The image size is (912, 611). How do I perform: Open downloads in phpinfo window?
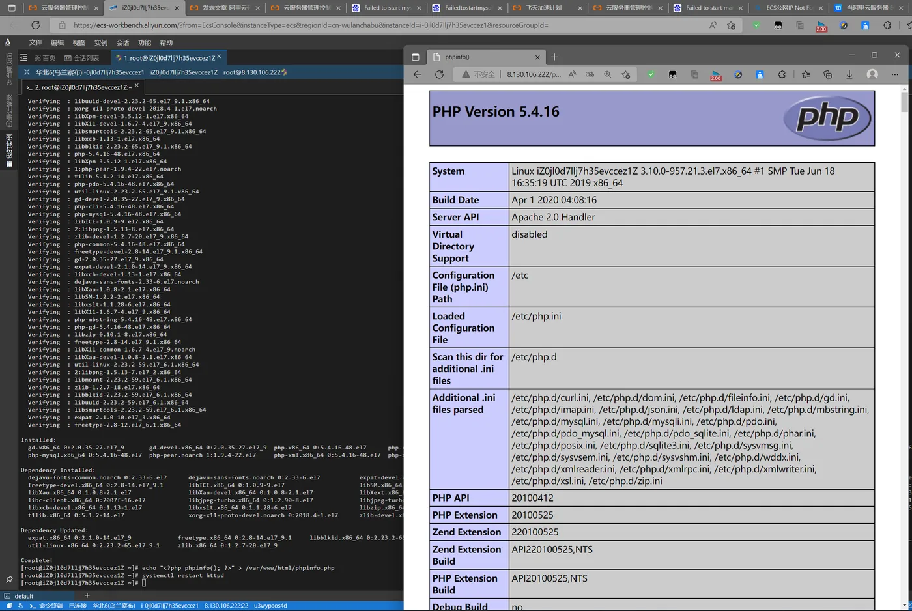coord(849,74)
